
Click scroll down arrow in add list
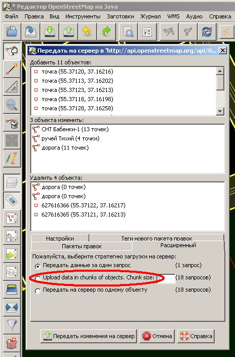click(220, 111)
